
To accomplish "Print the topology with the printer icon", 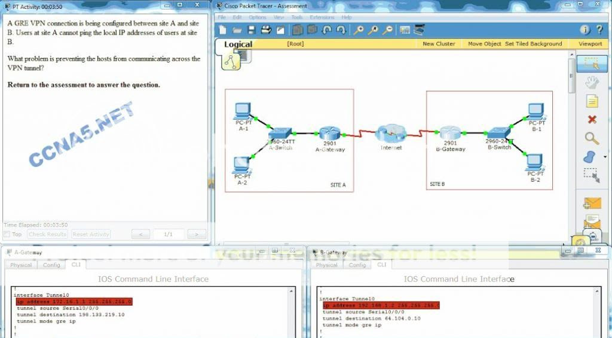I will pos(266,30).
